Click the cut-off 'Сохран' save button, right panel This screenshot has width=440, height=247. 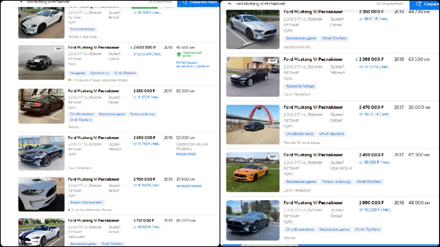click(425, 4)
